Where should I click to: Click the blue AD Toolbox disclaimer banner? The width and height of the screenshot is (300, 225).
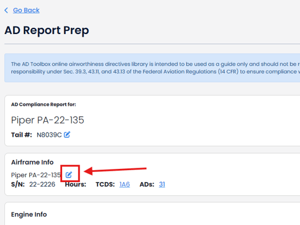152,68
